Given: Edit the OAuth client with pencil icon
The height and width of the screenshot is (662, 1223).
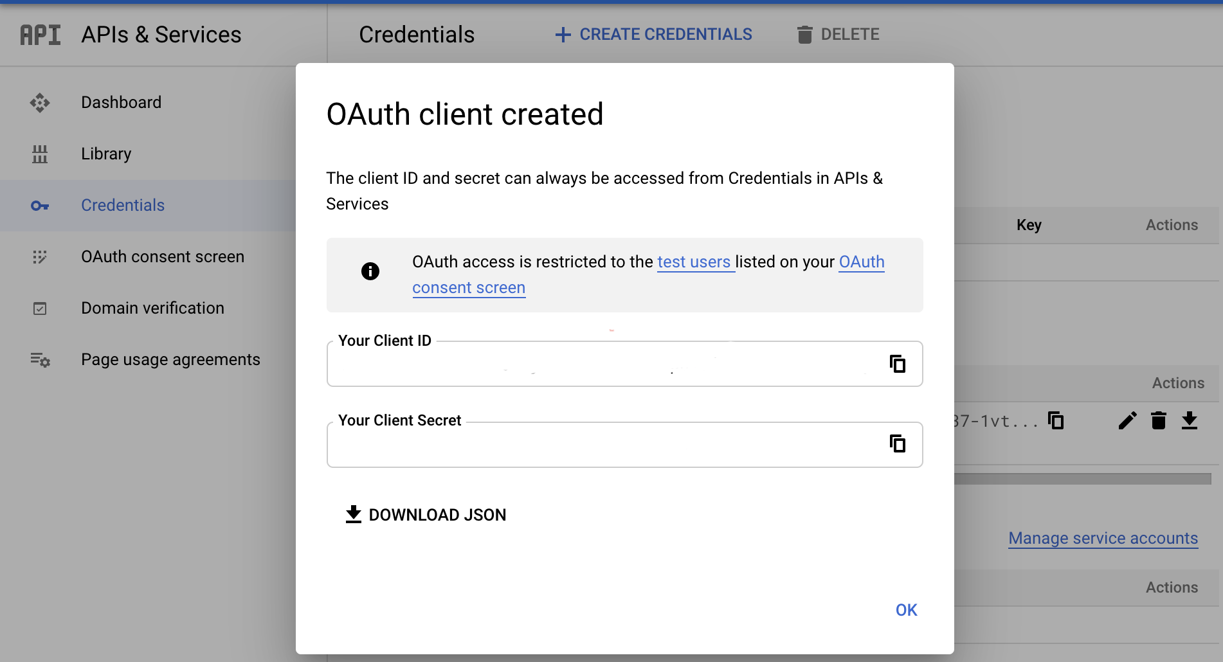Looking at the screenshot, I should point(1127,421).
